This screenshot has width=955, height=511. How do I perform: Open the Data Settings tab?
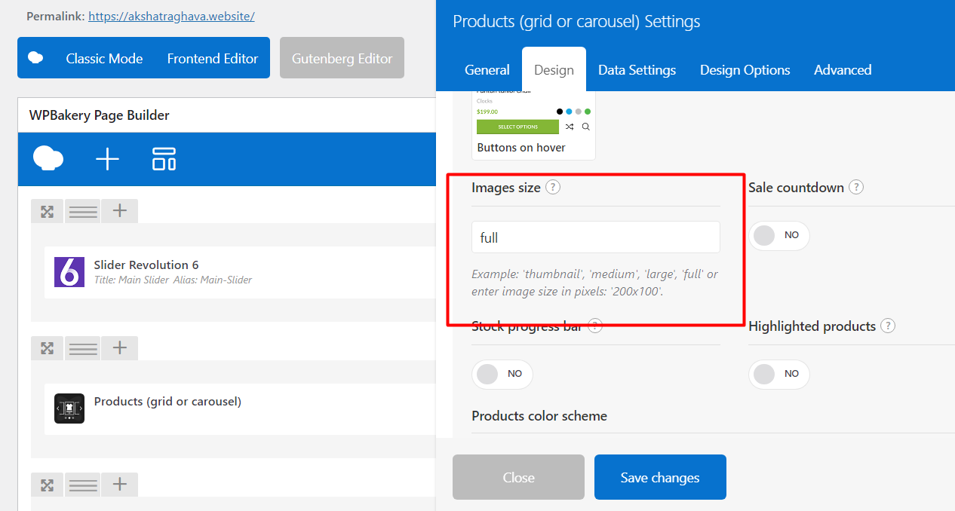pos(637,69)
